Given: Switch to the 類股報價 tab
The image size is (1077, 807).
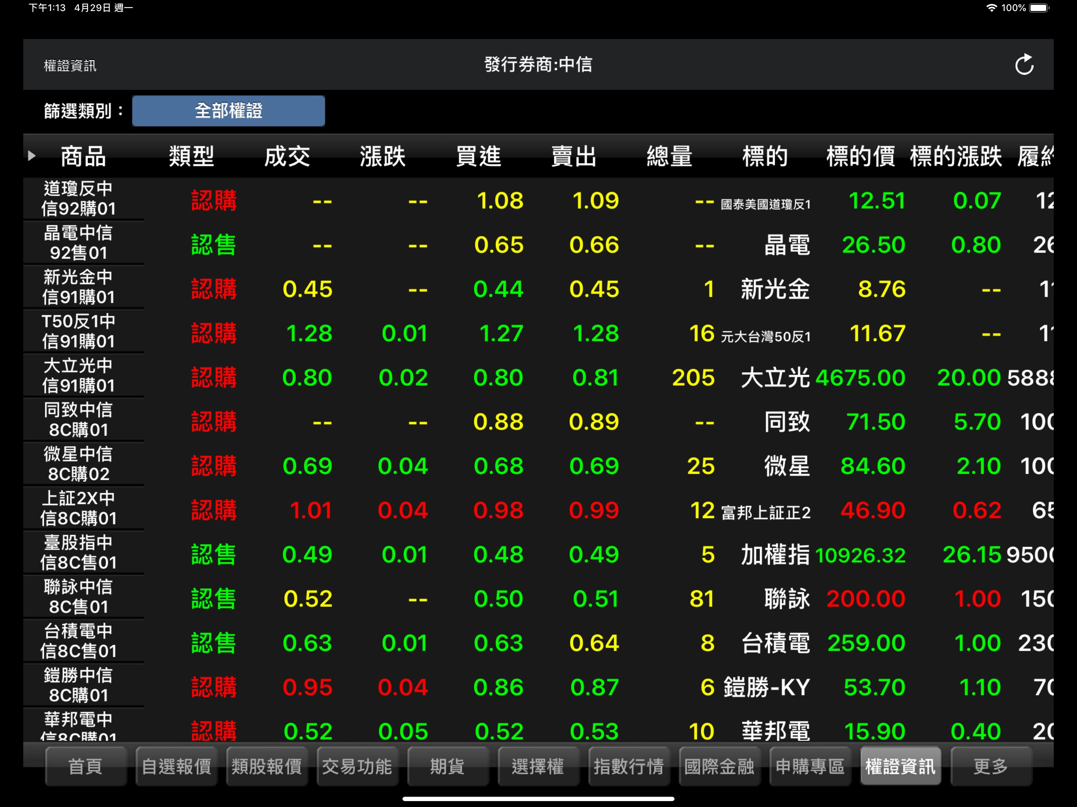Looking at the screenshot, I should click(x=267, y=766).
